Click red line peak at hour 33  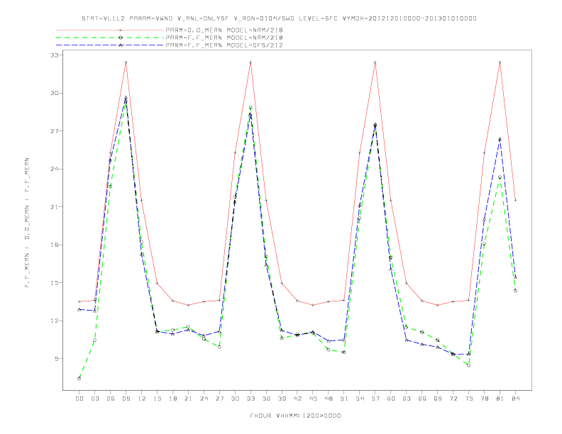tap(250, 62)
